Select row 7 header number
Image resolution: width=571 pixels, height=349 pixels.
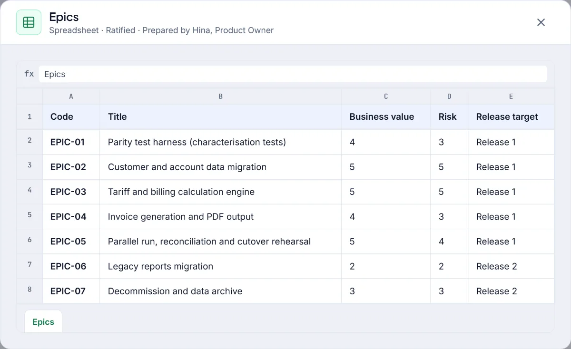[x=30, y=266]
